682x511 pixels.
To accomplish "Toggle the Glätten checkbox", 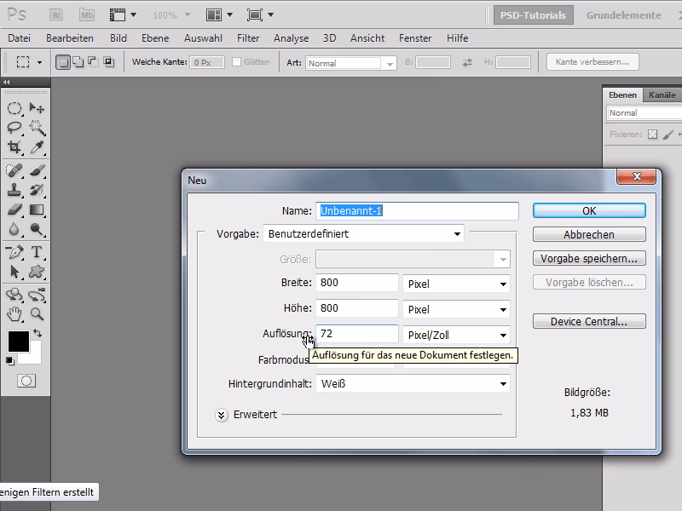I will tap(236, 62).
